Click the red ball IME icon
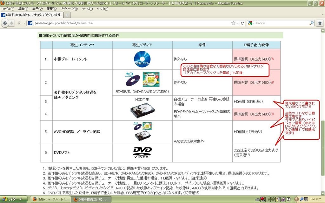The width and height of the screenshot is (325, 203). coord(262,199)
